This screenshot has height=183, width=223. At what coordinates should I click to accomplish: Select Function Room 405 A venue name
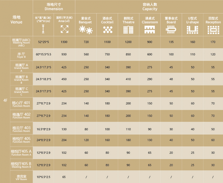click(21, 153)
